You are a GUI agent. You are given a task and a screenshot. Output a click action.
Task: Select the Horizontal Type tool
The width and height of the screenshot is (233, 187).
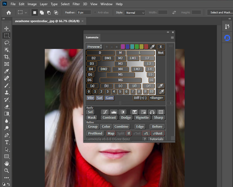[x=7, y=142]
